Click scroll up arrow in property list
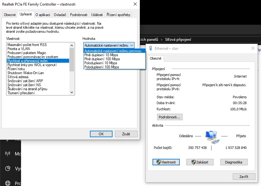Screen dimensions: 261x186 pyautogui.click(x=72, y=45)
